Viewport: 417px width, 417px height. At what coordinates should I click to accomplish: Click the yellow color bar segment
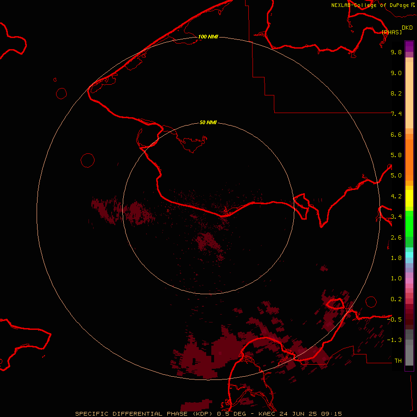[x=409, y=198]
